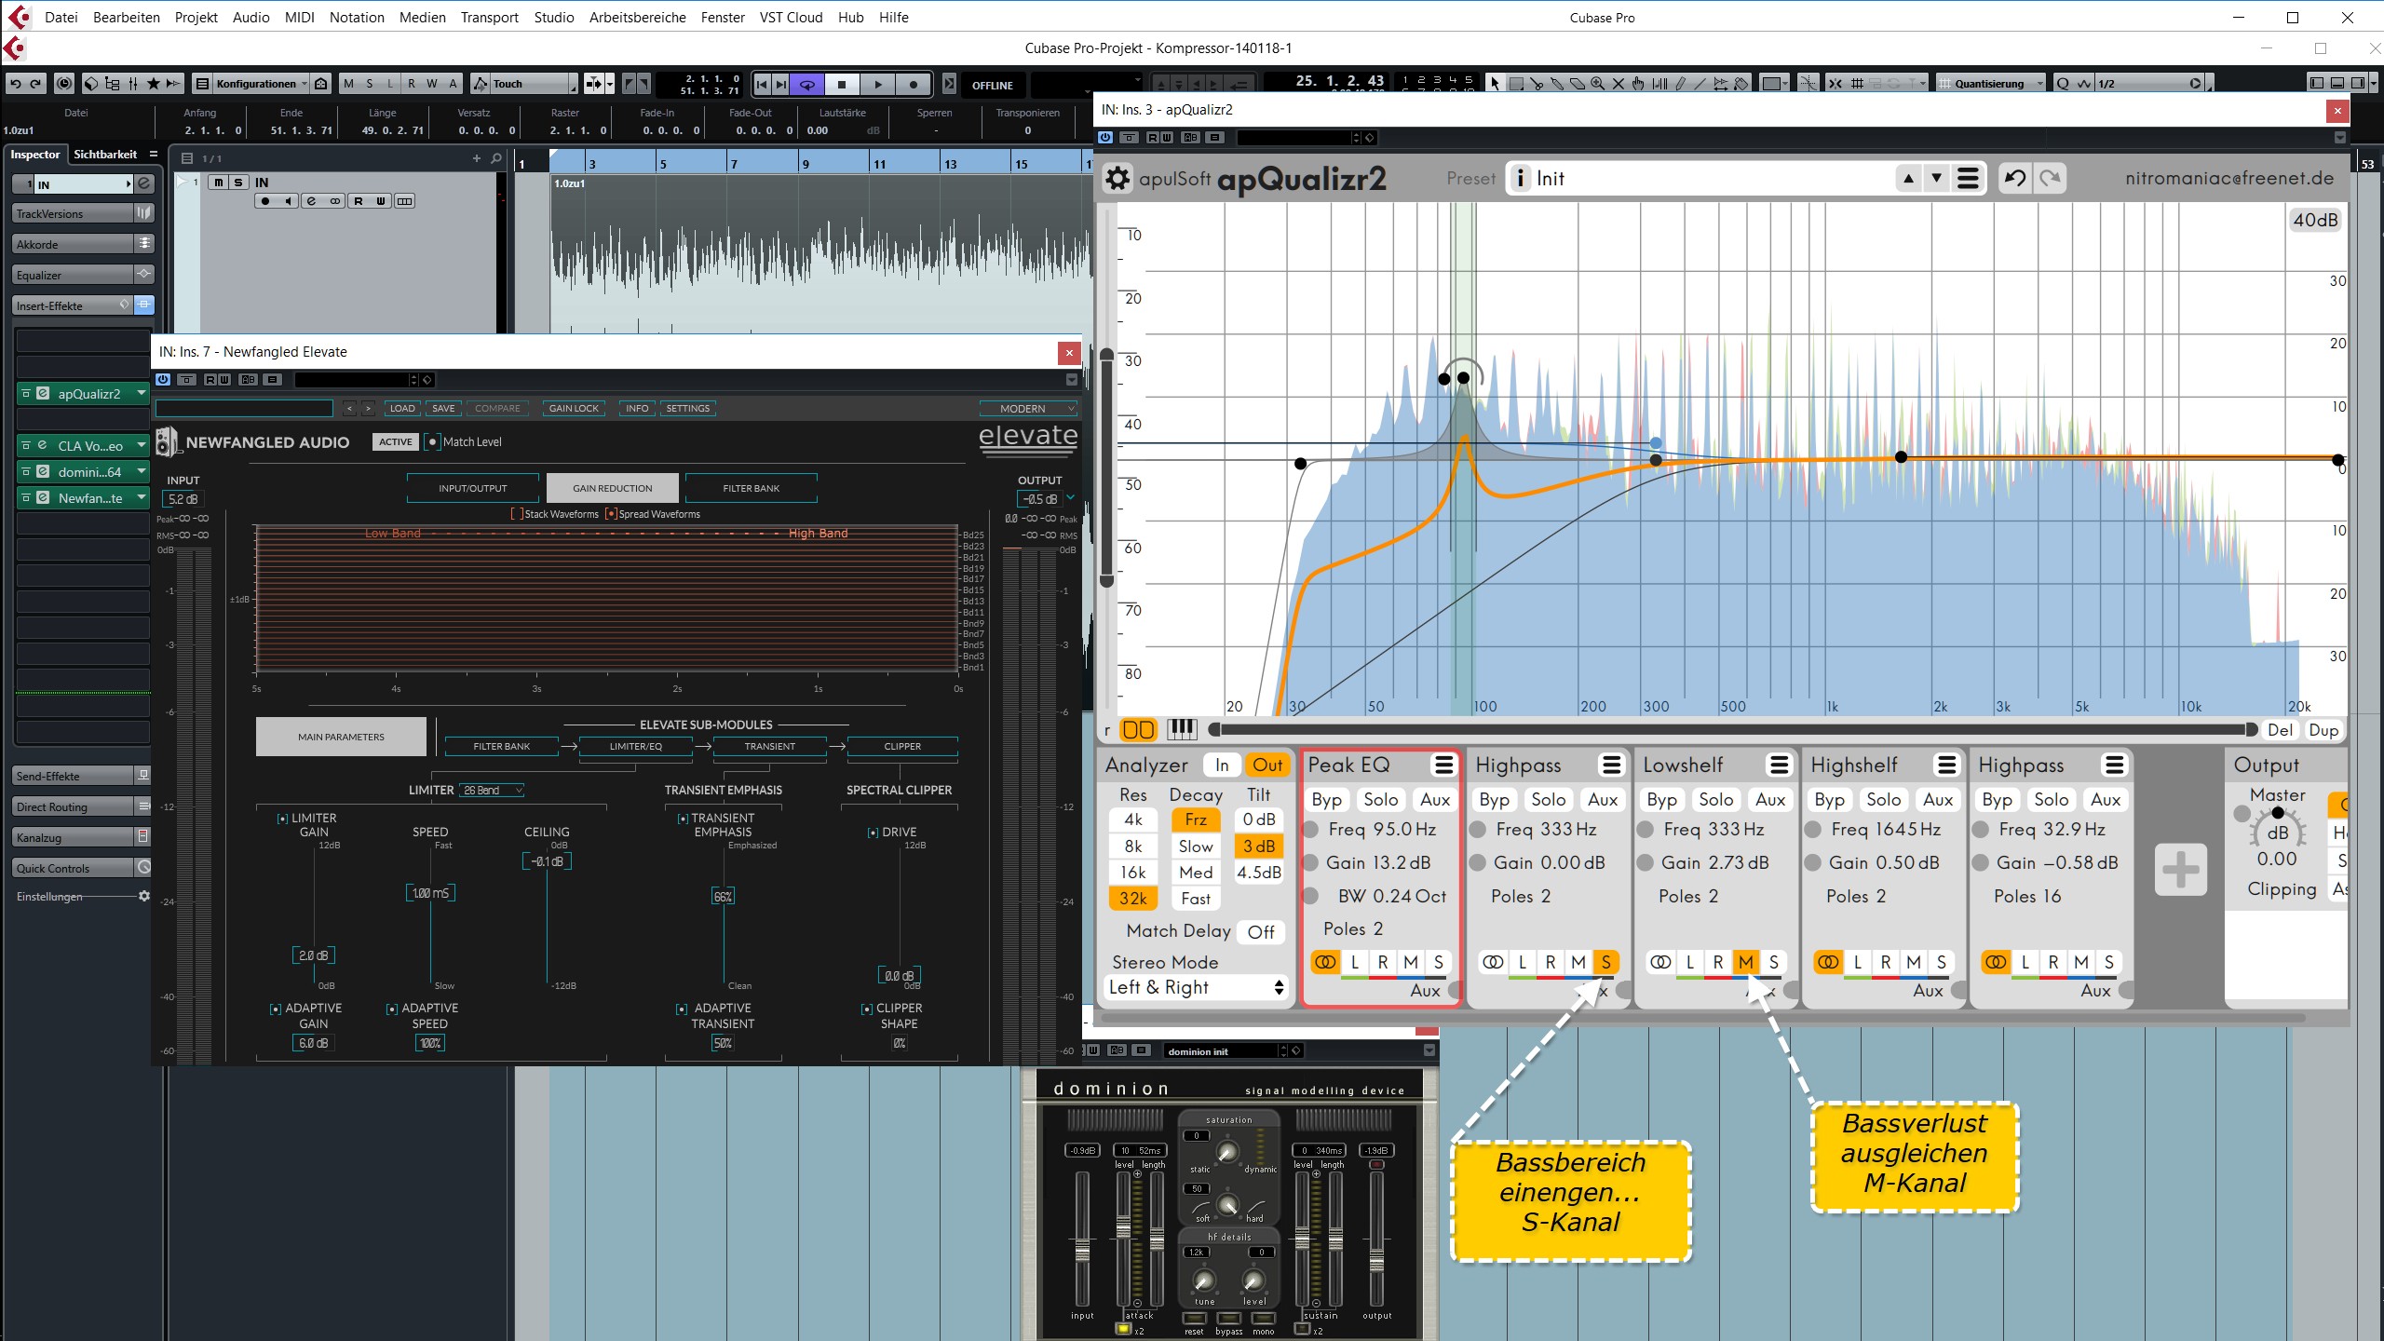
Task: Open the apQualizr2 settings gear icon
Action: coord(1117,178)
